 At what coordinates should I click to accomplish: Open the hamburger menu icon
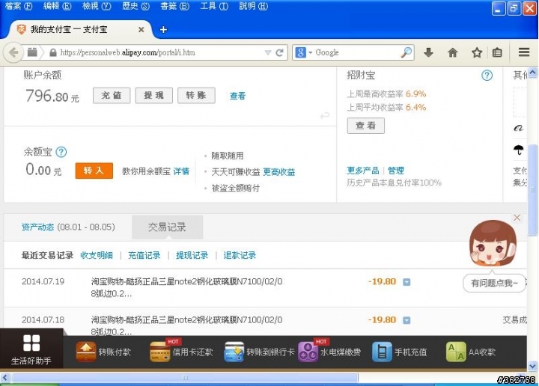[x=524, y=52]
